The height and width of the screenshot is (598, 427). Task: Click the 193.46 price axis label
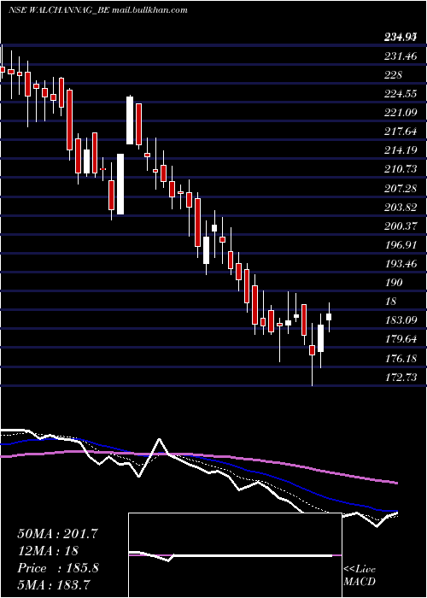tap(401, 263)
